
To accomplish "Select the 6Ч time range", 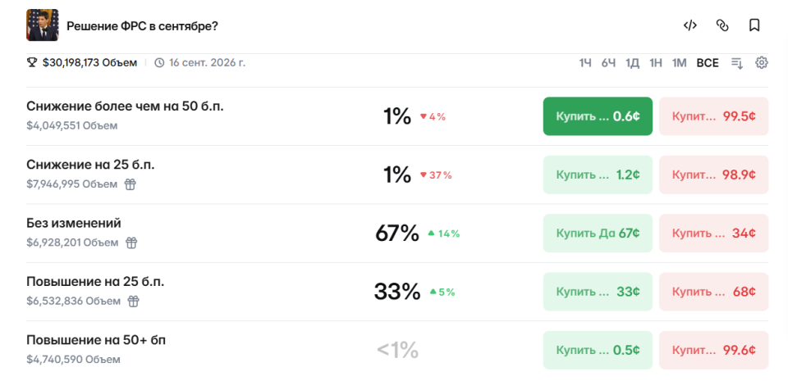I will 608,63.
